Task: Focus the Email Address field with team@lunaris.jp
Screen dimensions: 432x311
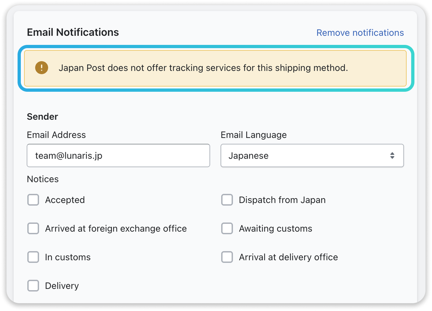Action: pos(118,155)
